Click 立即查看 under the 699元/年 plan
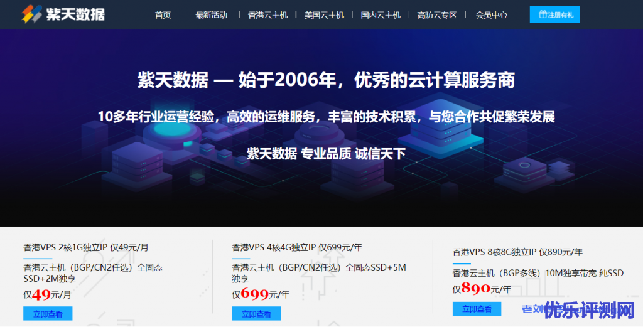 click(256, 313)
